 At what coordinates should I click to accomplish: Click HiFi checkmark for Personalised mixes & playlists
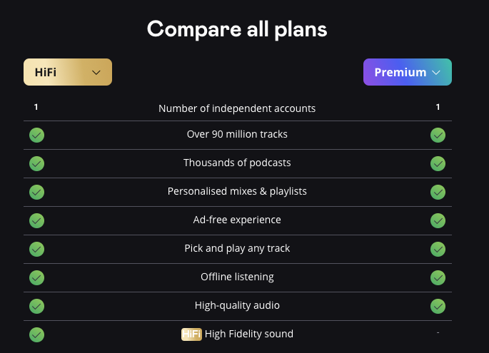[x=36, y=192]
